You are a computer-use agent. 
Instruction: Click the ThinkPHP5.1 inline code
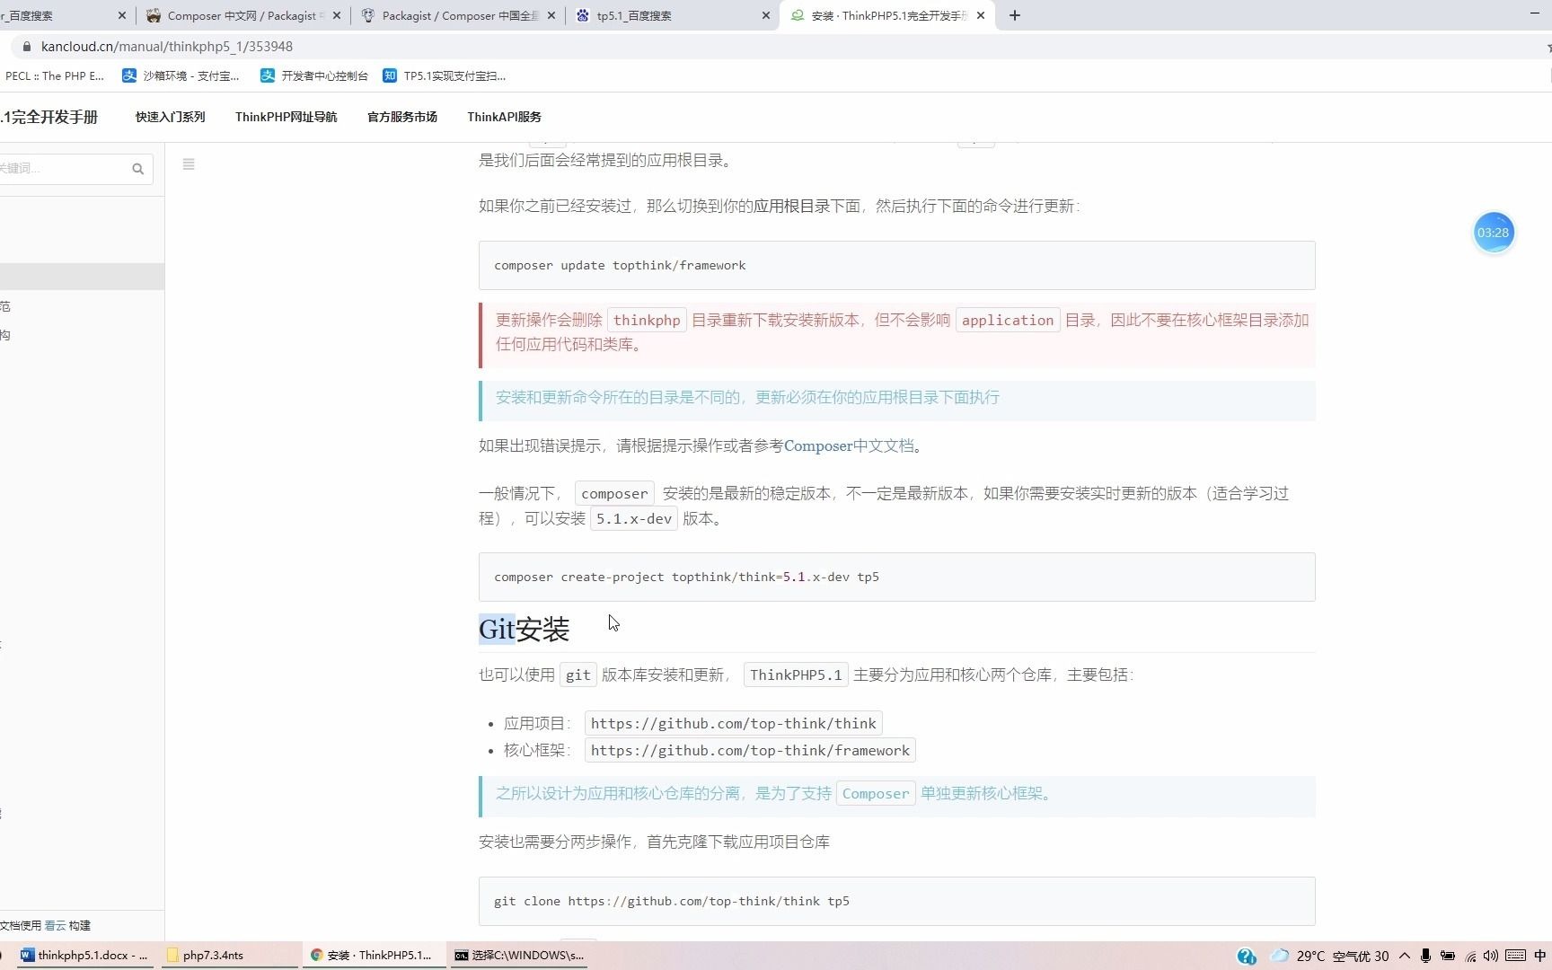click(796, 675)
